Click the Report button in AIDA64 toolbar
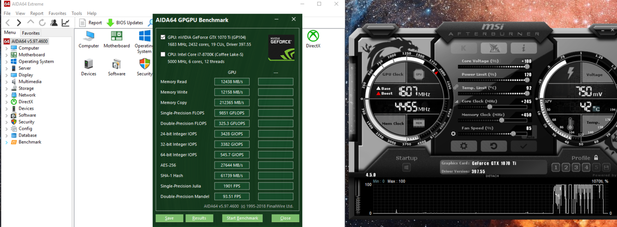The image size is (617, 227). (90, 23)
